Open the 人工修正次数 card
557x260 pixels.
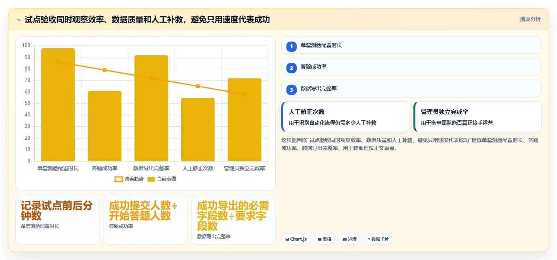pos(345,117)
